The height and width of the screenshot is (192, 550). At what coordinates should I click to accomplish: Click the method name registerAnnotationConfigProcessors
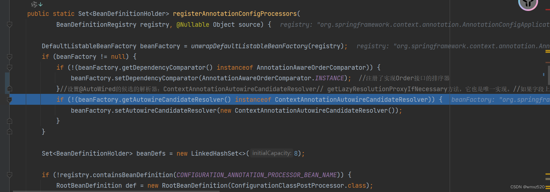tap(235, 14)
